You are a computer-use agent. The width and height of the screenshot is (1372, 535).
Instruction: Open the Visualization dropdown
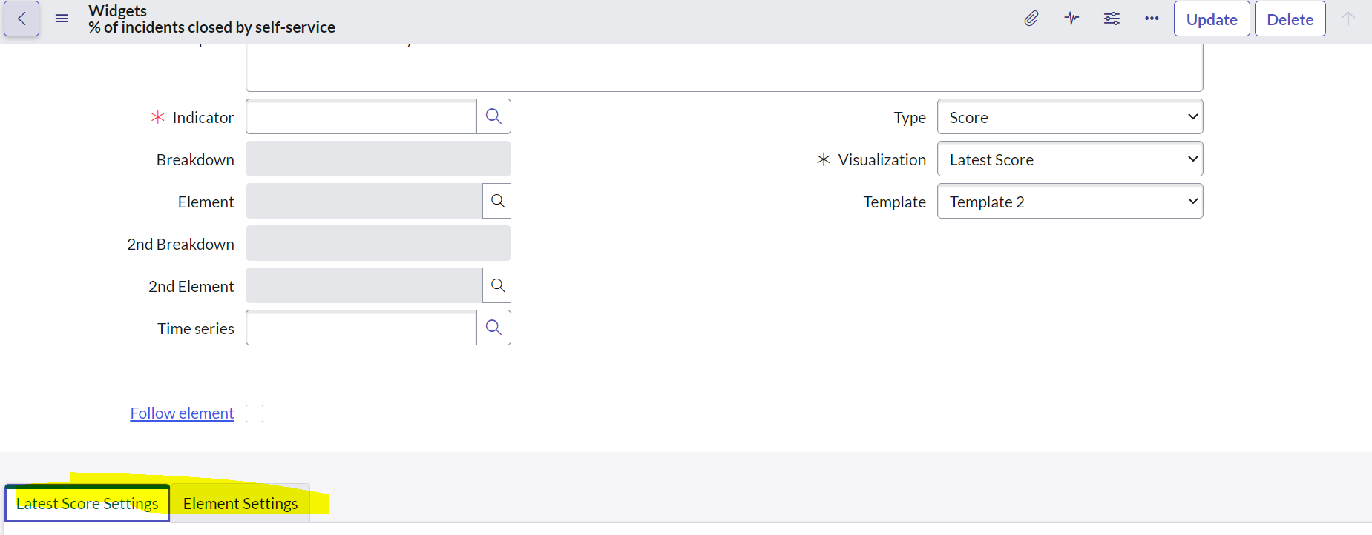(1070, 159)
